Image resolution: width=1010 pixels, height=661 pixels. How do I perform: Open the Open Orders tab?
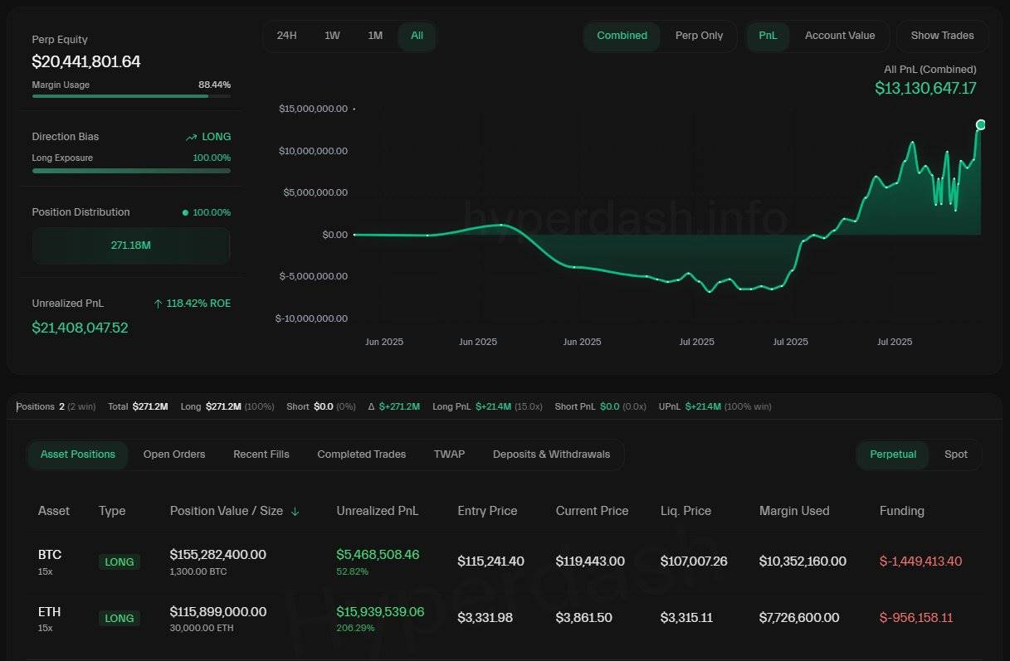174,454
